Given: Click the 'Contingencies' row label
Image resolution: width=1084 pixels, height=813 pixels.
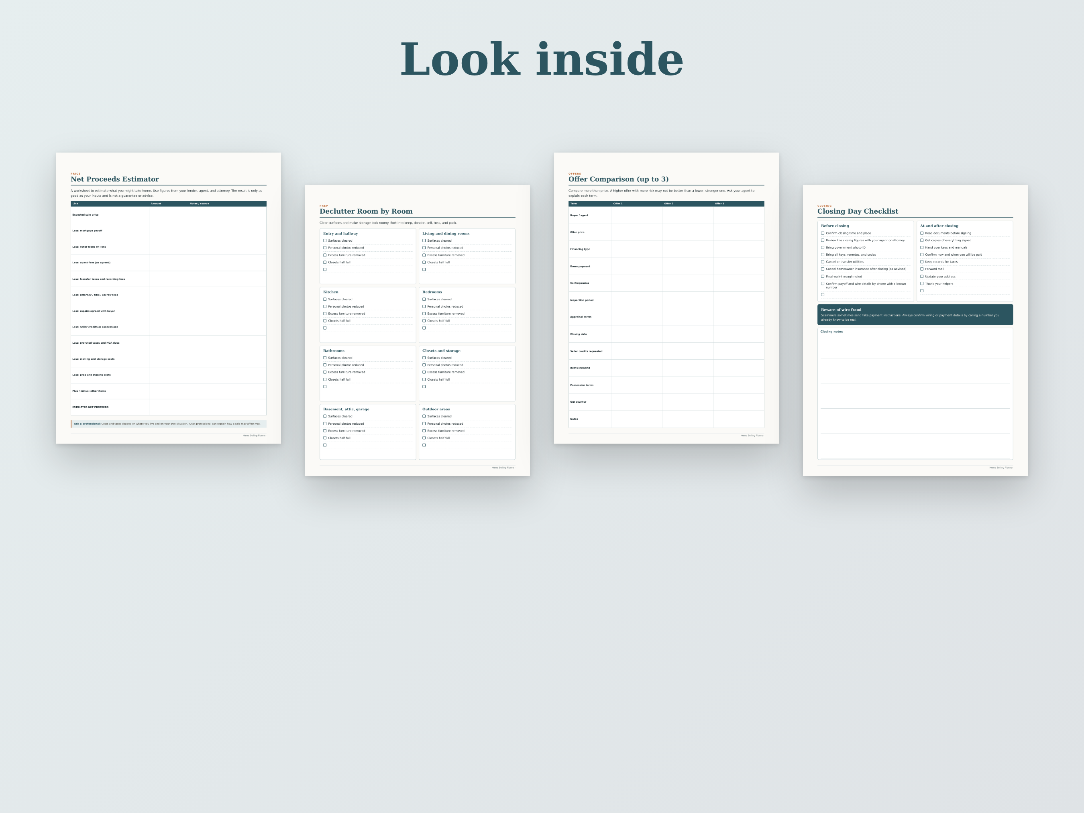Looking at the screenshot, I should pyautogui.click(x=579, y=283).
